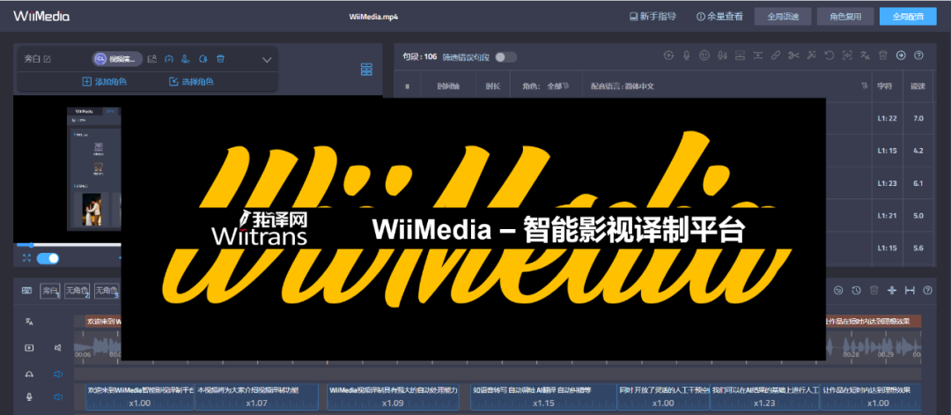Click the 全局配音 blue button
The height and width of the screenshot is (415, 951).
[x=908, y=17]
